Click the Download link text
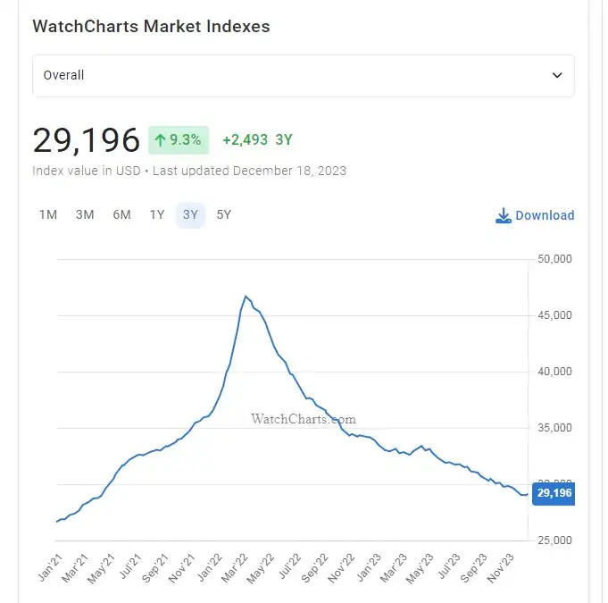608x603 pixels. 545,215
